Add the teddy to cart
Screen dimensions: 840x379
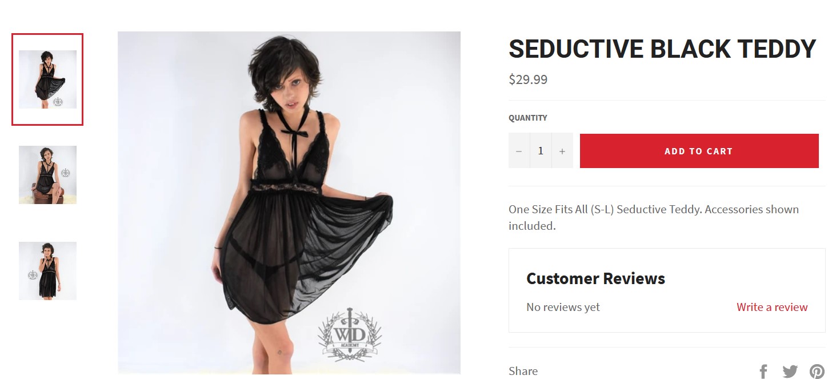point(699,151)
